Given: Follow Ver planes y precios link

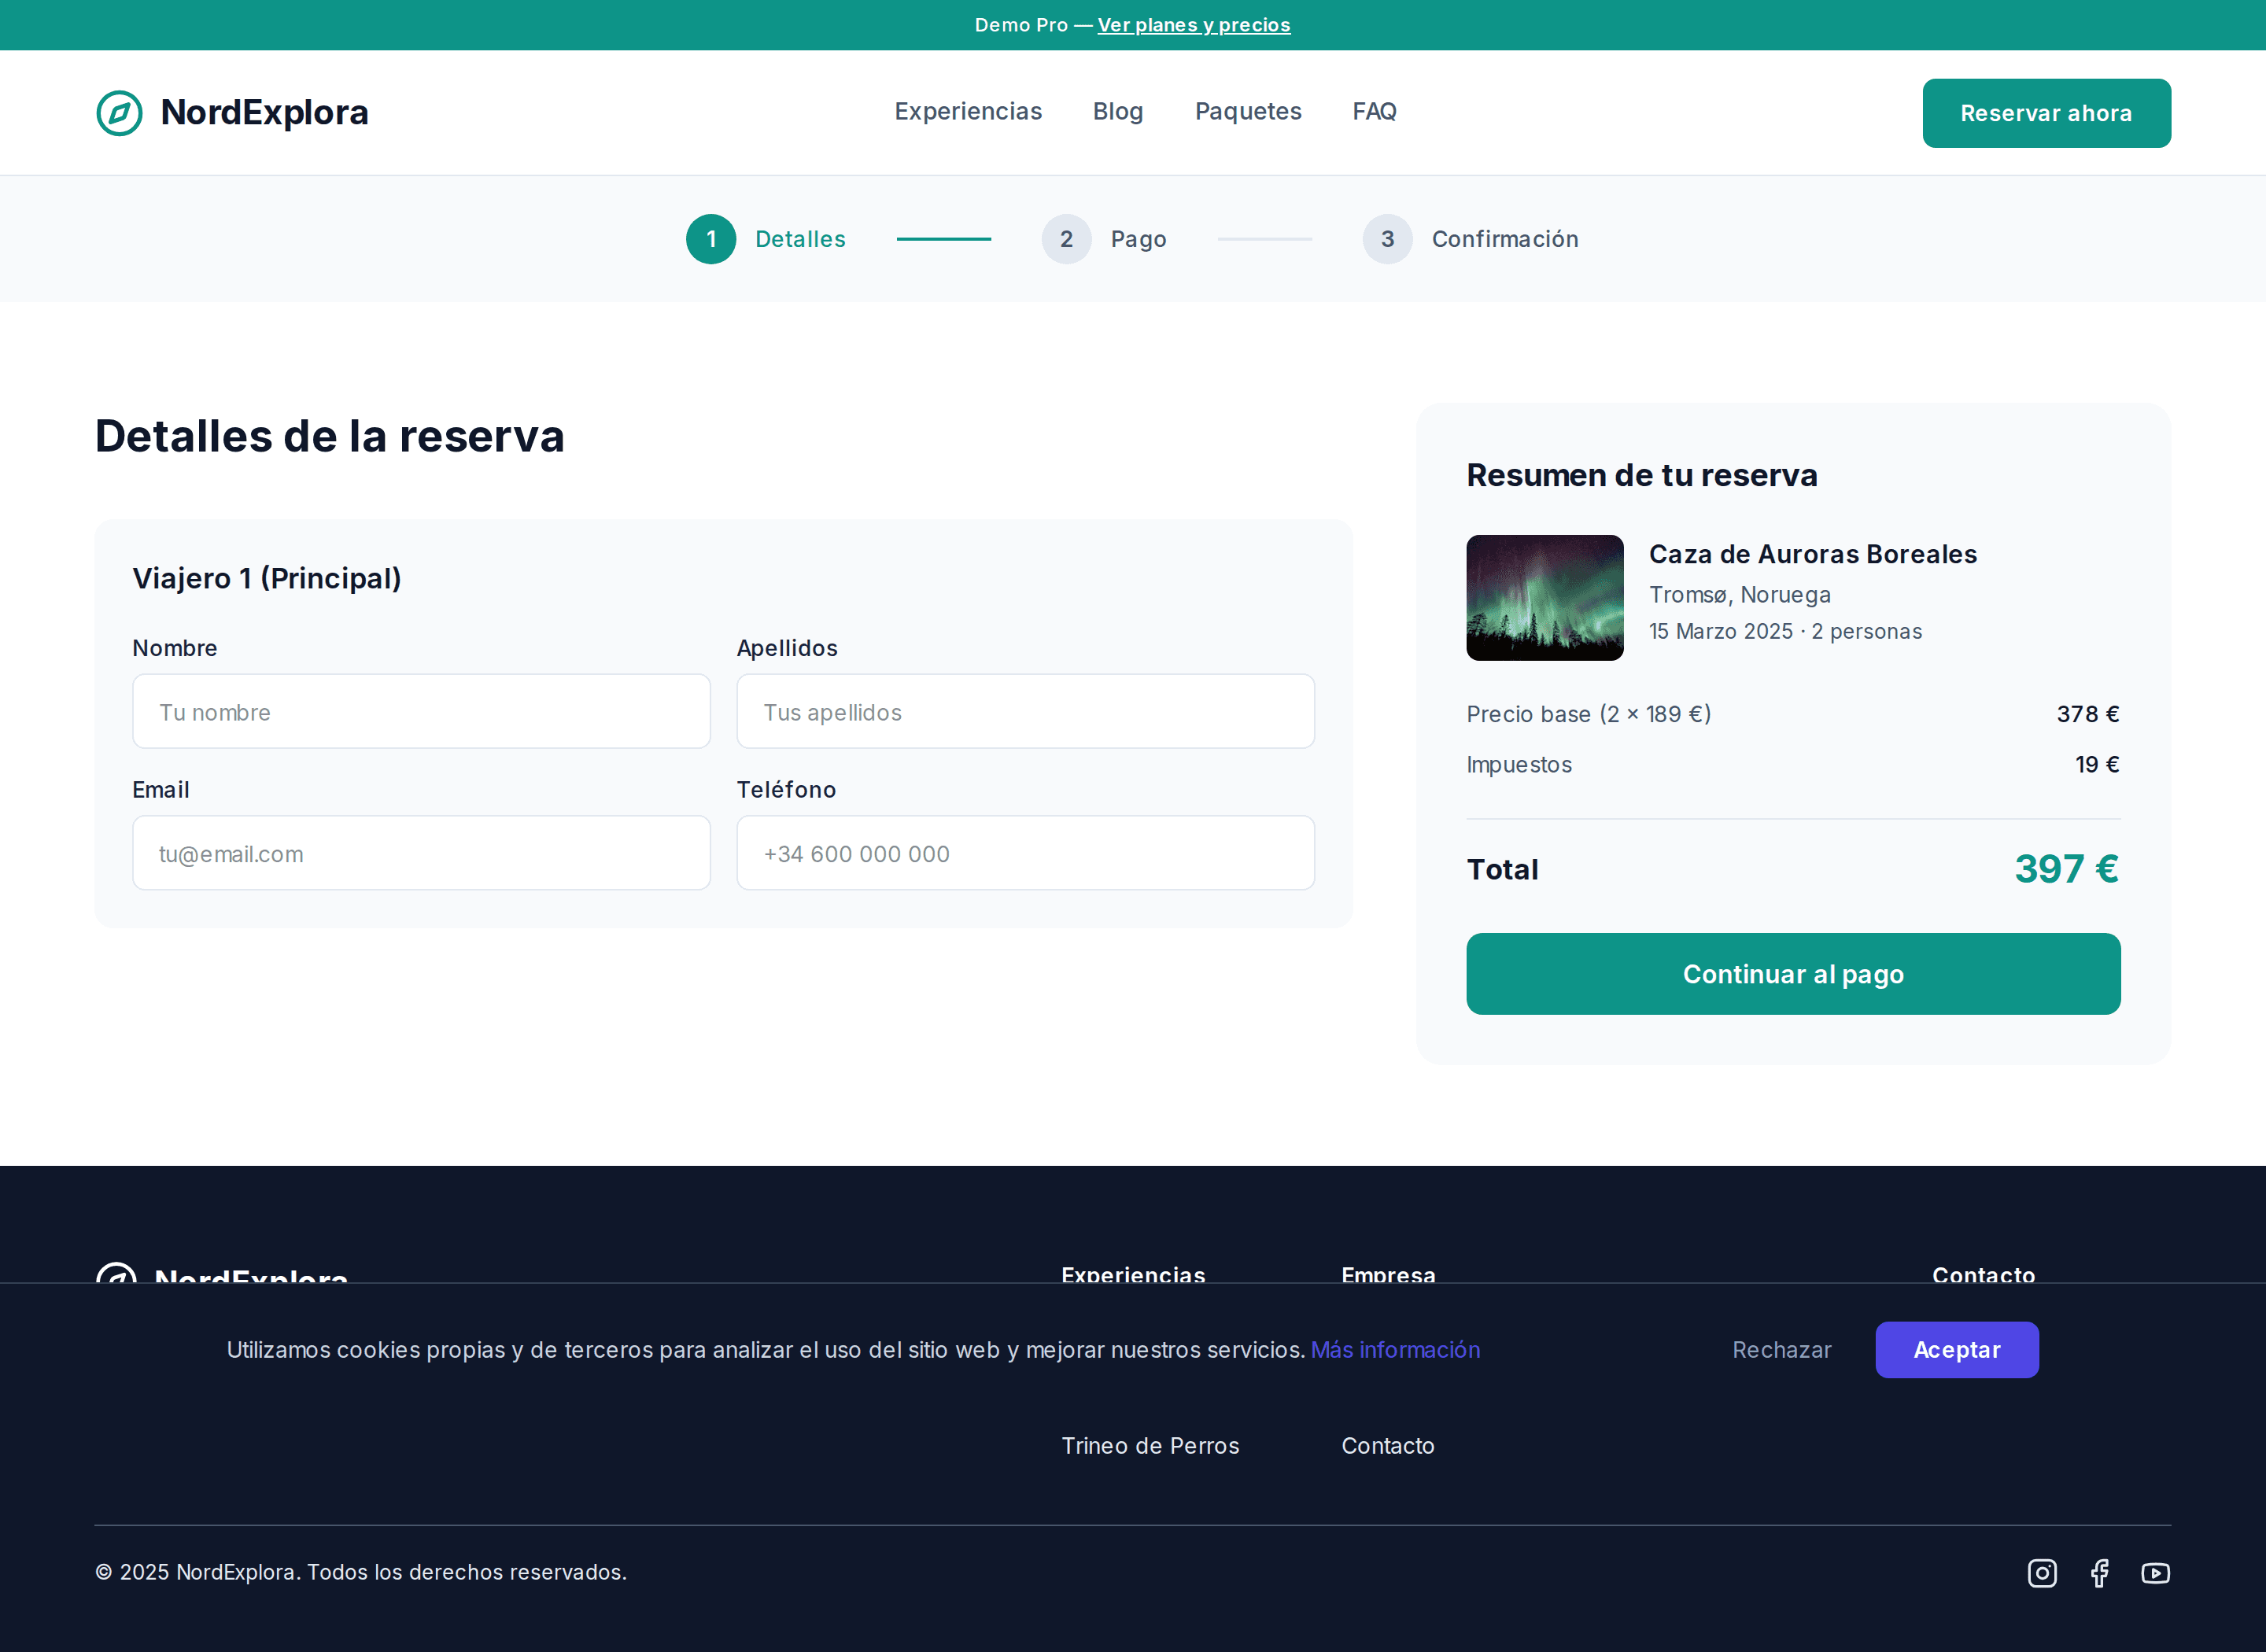Looking at the screenshot, I should click(1193, 25).
